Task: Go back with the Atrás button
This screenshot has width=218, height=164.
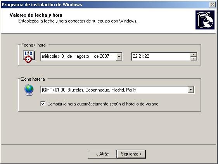Action: pos(102,154)
